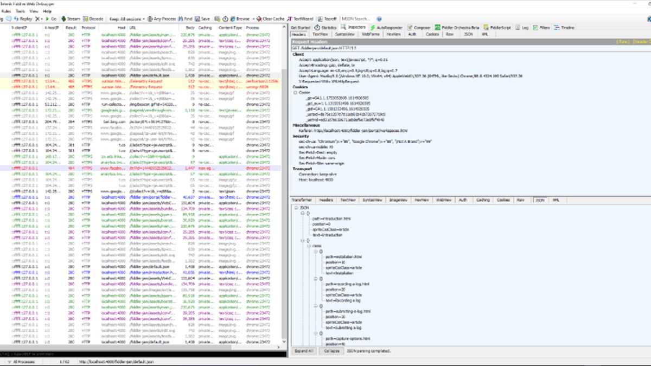Click the Go button in toolbar
651x366 pixels.
(x=51, y=18)
